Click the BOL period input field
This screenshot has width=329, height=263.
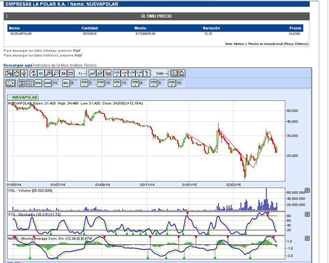74,83
